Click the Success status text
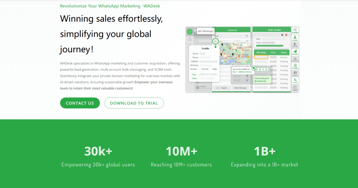Screen dimensions: 358x188 coord(284,57)
